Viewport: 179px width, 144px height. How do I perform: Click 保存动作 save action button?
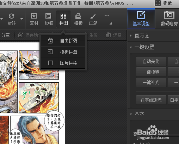[29, 35]
